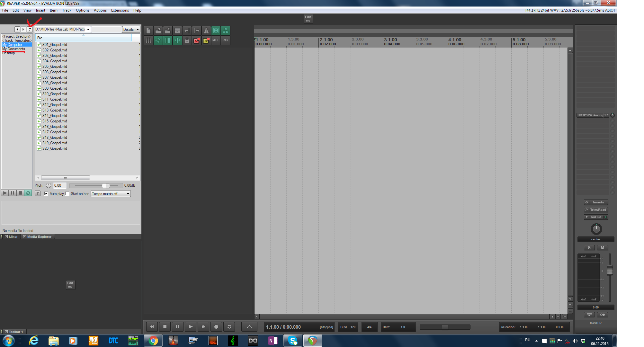Toggle the grid lines toolbar icon
Viewport: 644px width, 347px height.
(167, 40)
